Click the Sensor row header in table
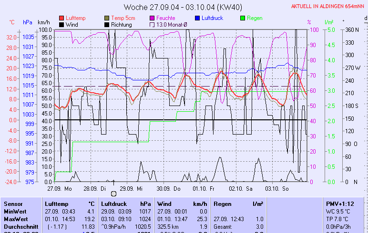Screen dimensions: 368x233 13,204
